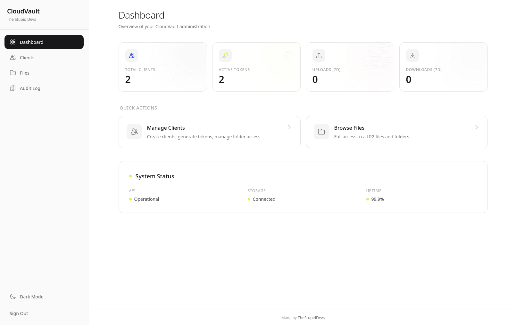The image size is (516, 325).
Task: Click the Downloads (7D) value 0
Action: (409, 79)
